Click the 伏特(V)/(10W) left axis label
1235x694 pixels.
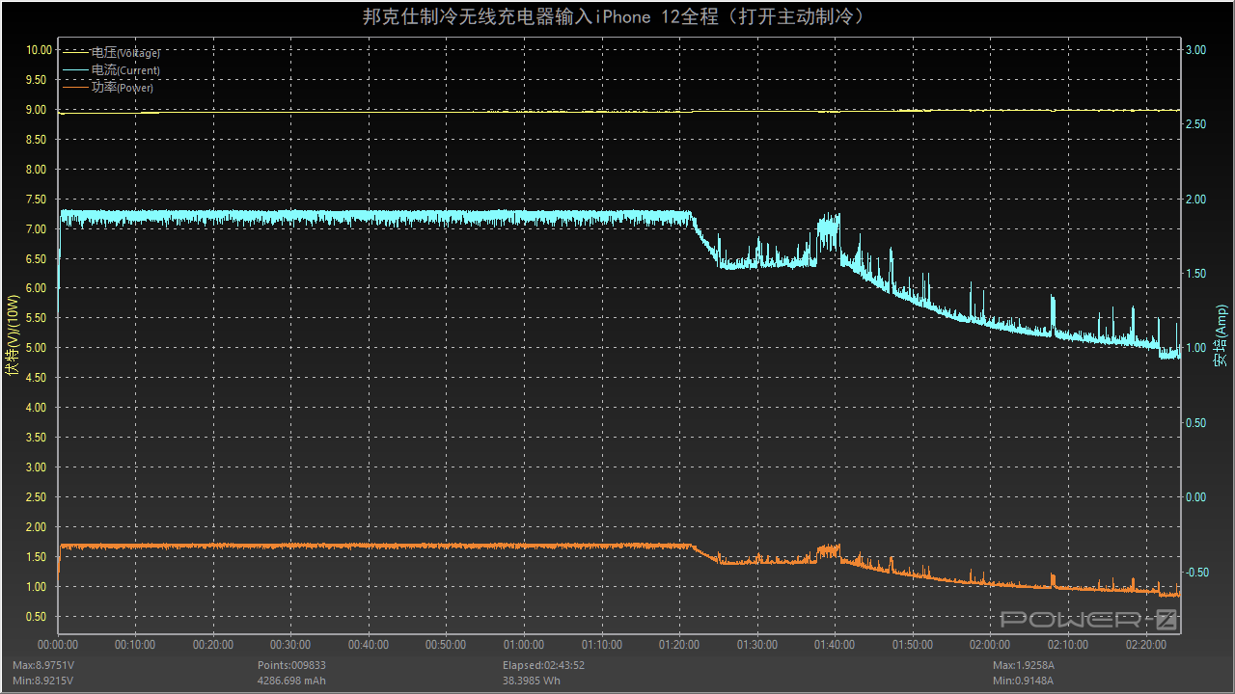click(x=12, y=334)
